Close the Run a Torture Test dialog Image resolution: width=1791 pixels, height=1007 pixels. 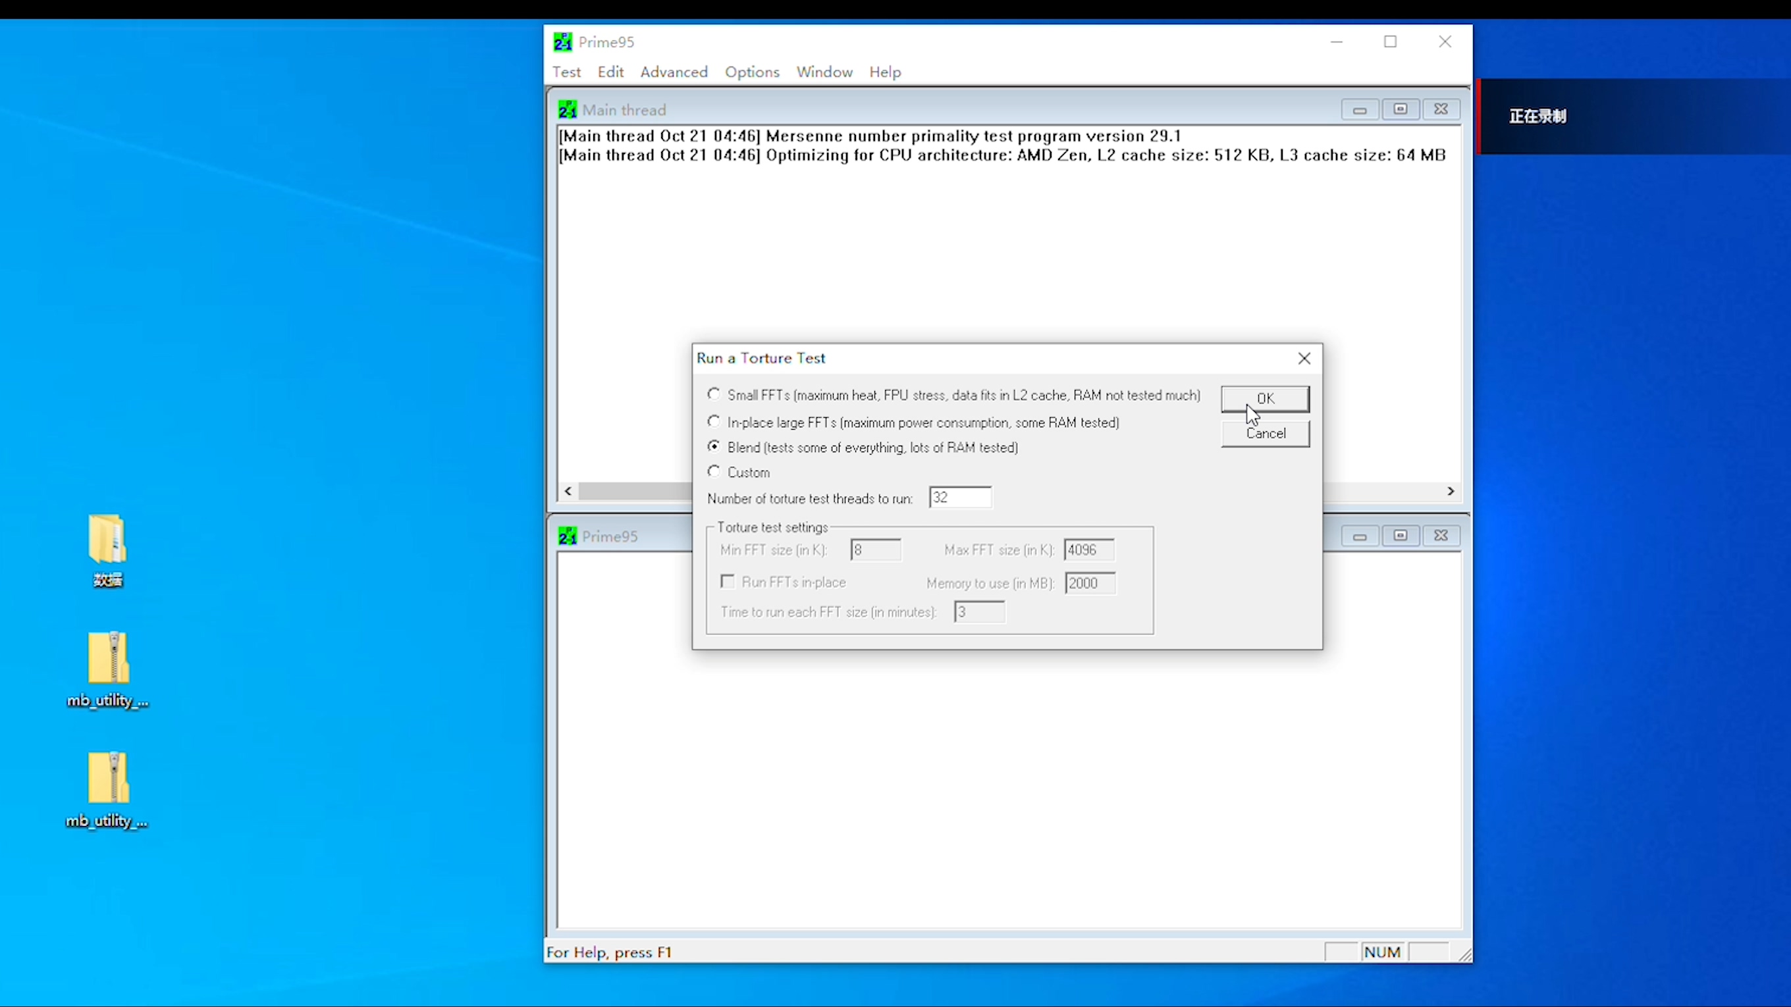click(x=1304, y=358)
